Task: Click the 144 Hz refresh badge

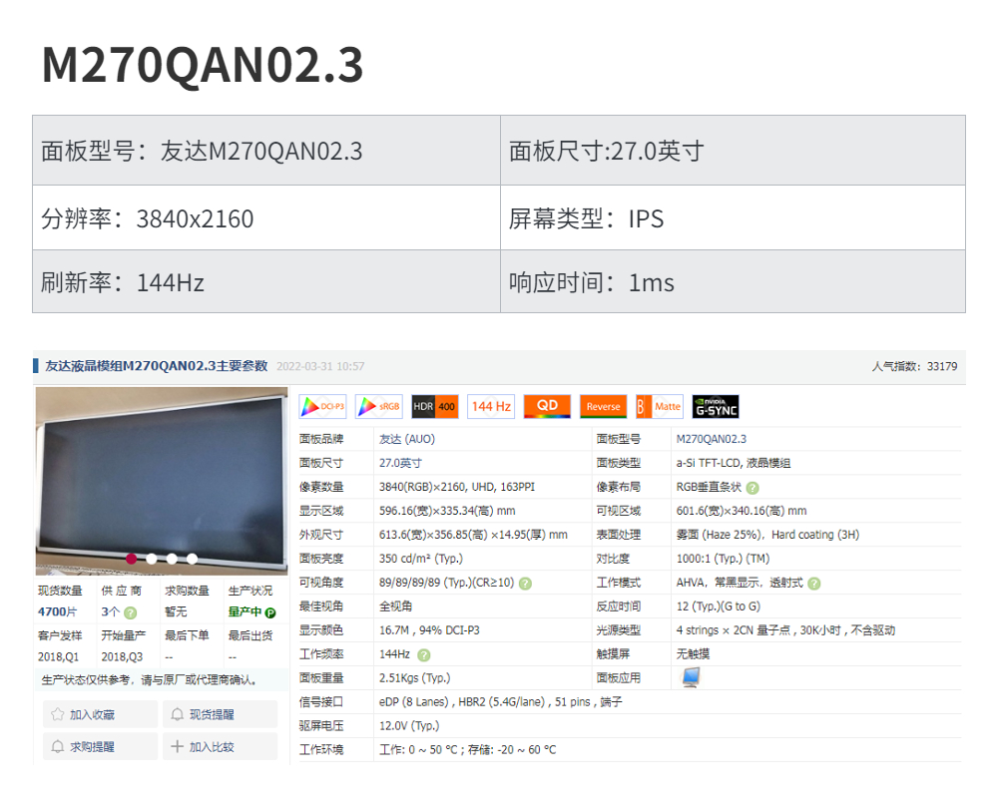Action: [x=491, y=407]
